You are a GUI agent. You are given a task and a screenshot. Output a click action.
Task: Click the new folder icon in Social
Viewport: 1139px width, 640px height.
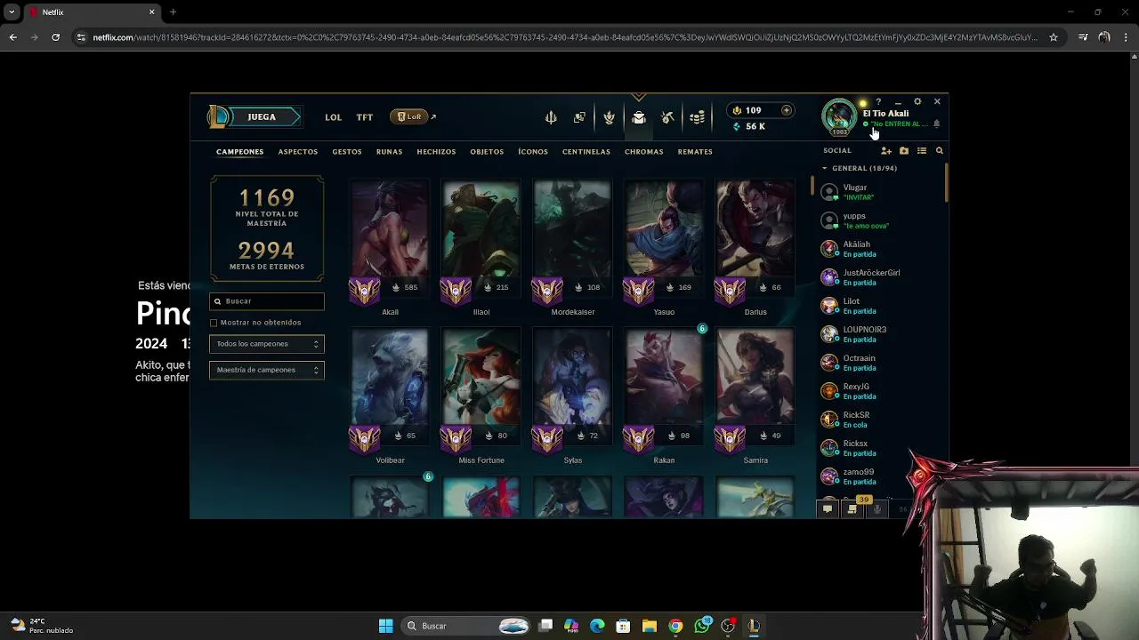(904, 151)
